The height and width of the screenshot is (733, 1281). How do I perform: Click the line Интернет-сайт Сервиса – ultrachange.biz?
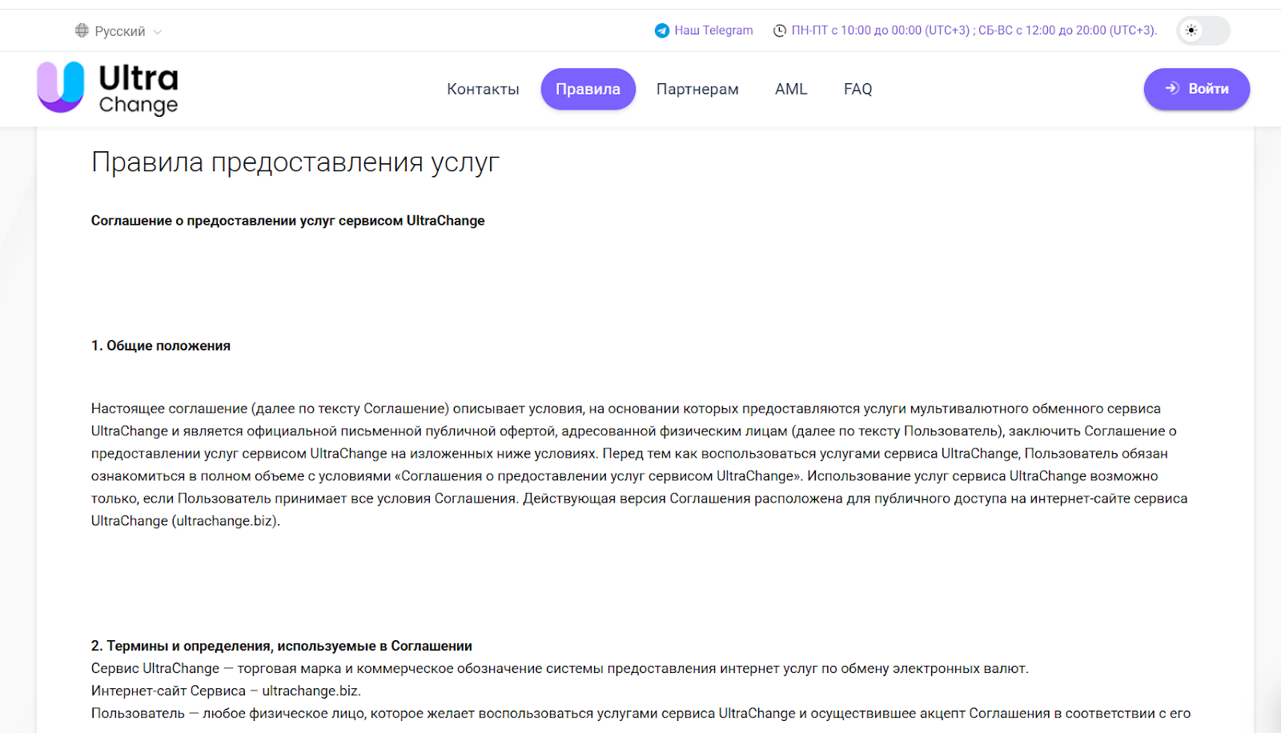coord(226,691)
